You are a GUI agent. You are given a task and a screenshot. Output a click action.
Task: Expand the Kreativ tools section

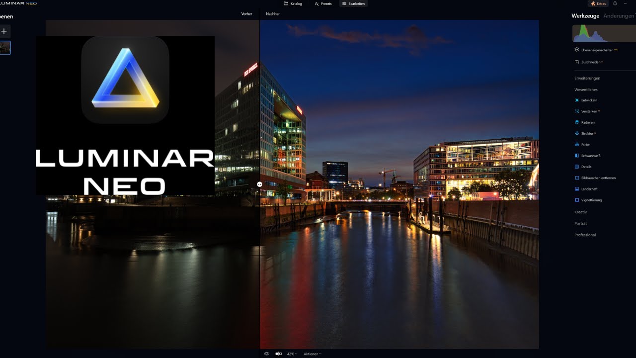[x=580, y=212]
